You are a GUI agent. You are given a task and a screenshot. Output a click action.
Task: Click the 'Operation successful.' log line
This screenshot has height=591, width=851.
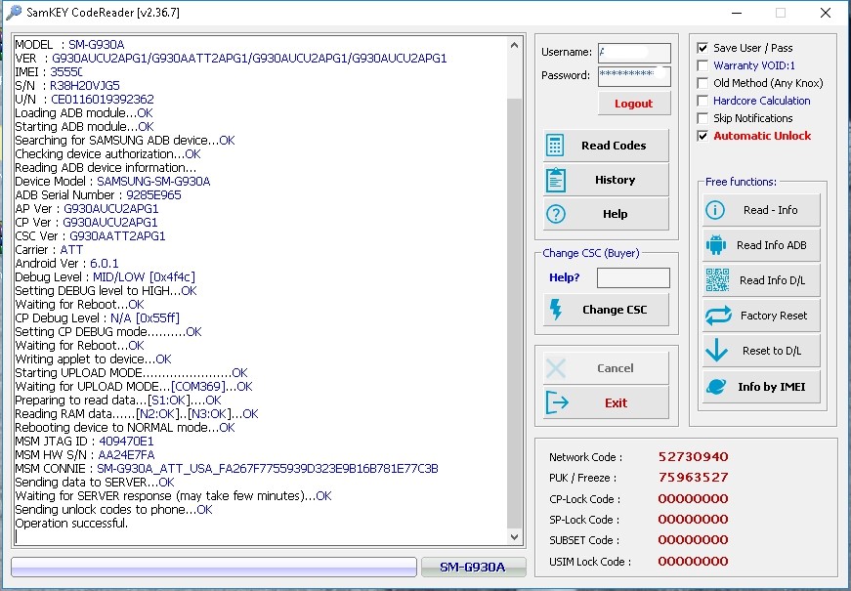tap(71, 524)
